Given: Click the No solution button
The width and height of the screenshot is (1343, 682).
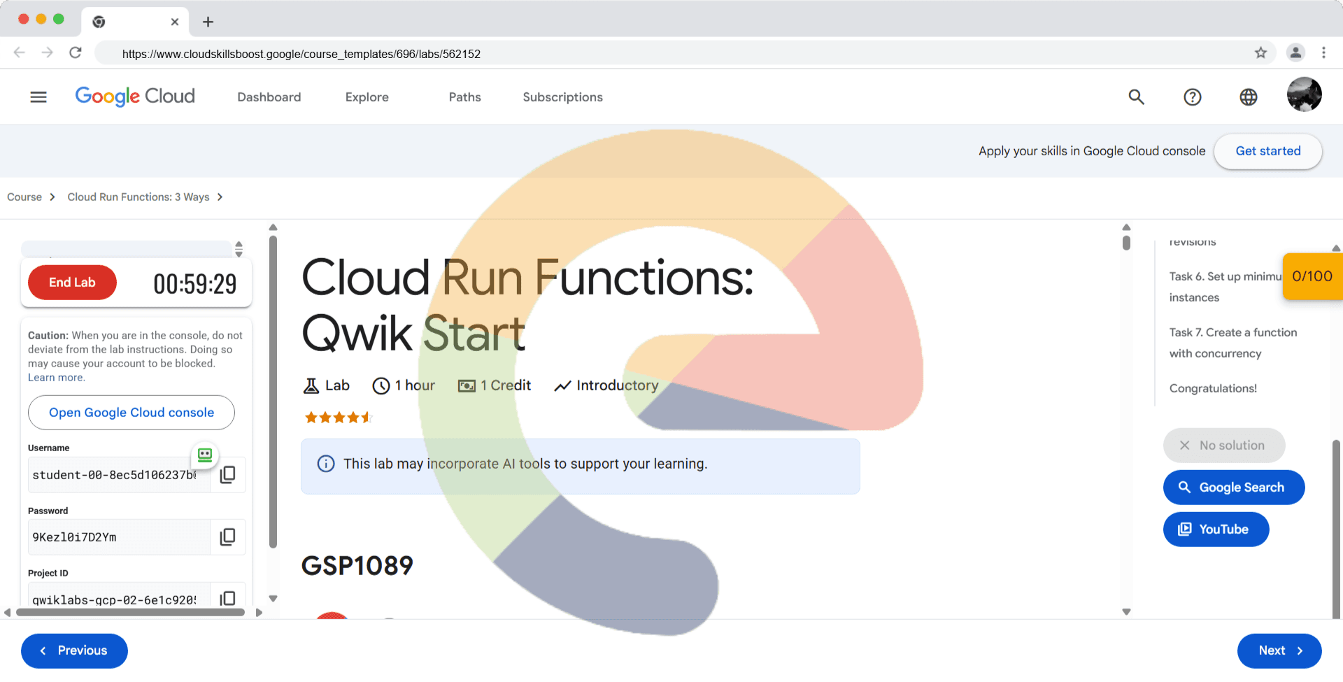Looking at the screenshot, I should (x=1224, y=446).
